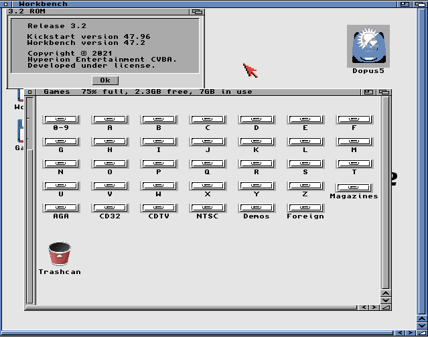Click the Games window depth gadget

click(x=384, y=92)
